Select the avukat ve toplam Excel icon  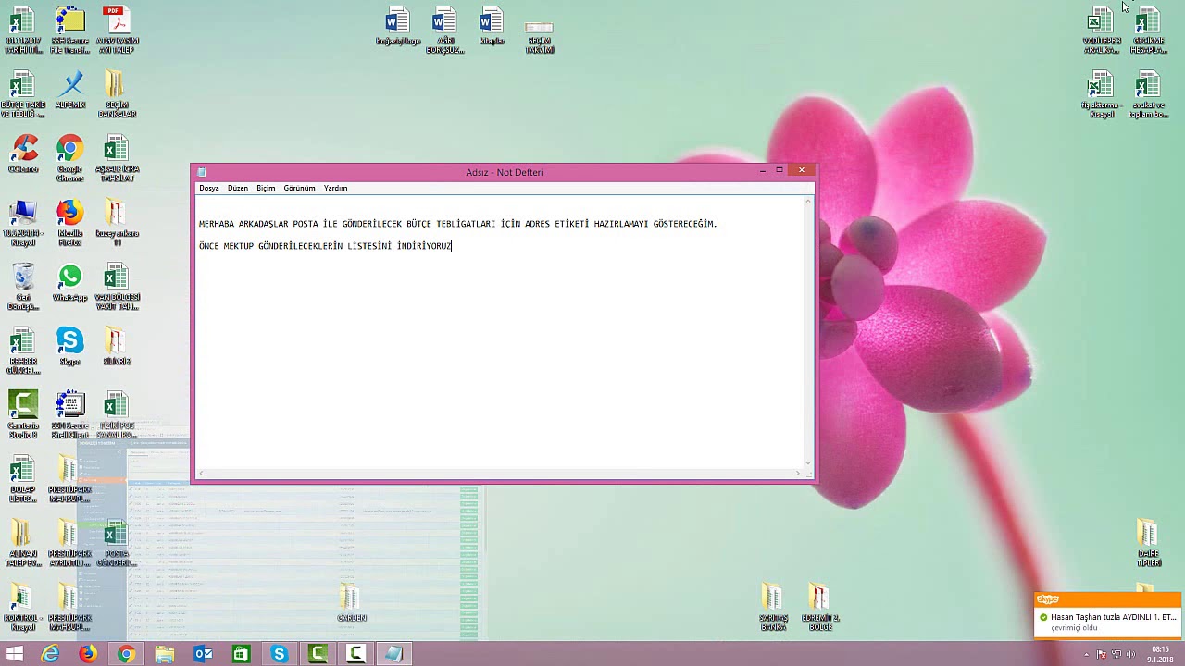pyautogui.click(x=1148, y=95)
